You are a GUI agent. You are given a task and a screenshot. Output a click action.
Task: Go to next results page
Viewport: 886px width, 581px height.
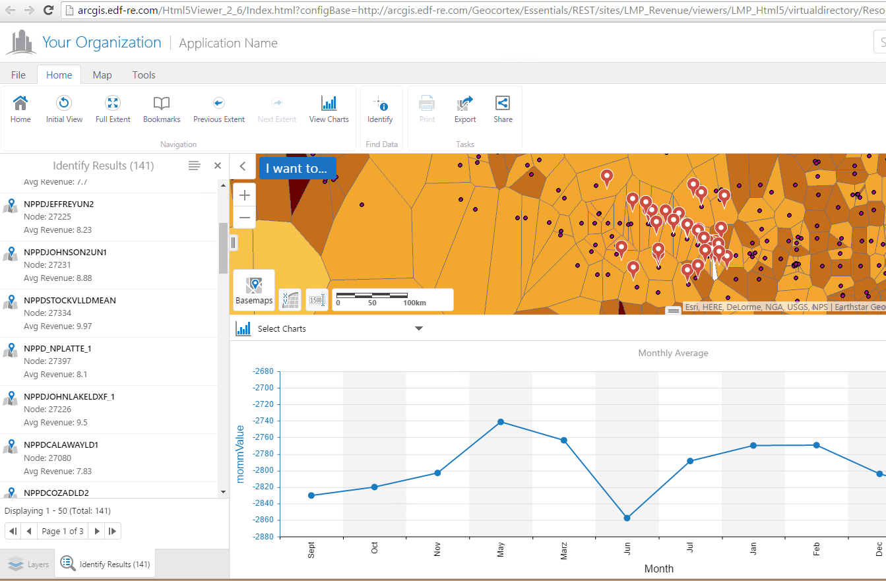[97, 531]
